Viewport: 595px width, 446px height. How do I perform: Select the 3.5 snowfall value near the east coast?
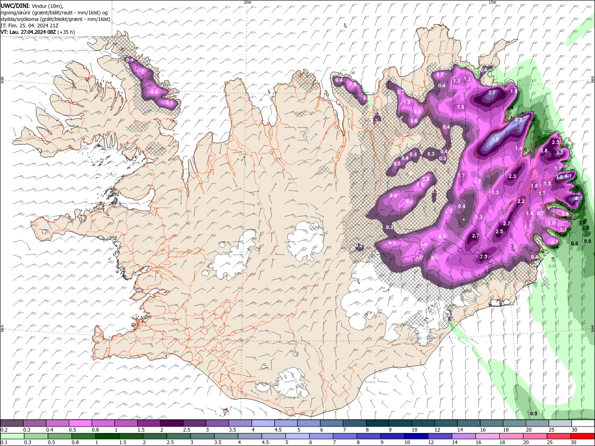click(x=560, y=152)
